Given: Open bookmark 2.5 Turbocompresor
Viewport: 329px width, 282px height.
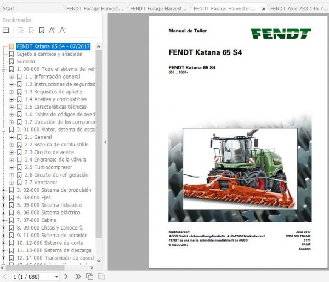Looking at the screenshot, I should (48, 167).
